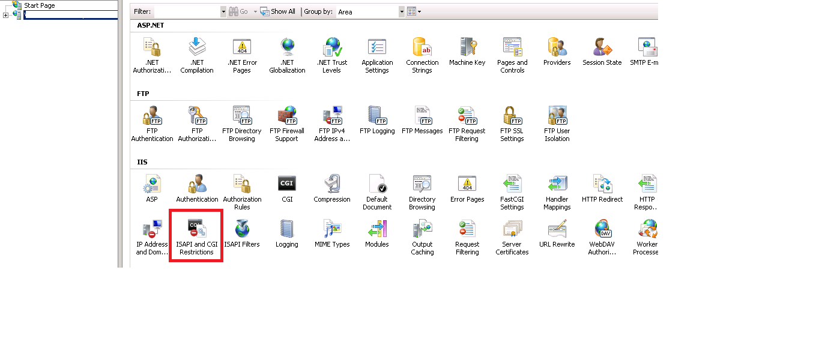Open MIME Types feature

pyautogui.click(x=332, y=233)
